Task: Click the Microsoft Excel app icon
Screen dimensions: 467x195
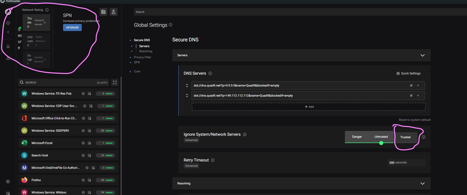Action: click(x=24, y=143)
